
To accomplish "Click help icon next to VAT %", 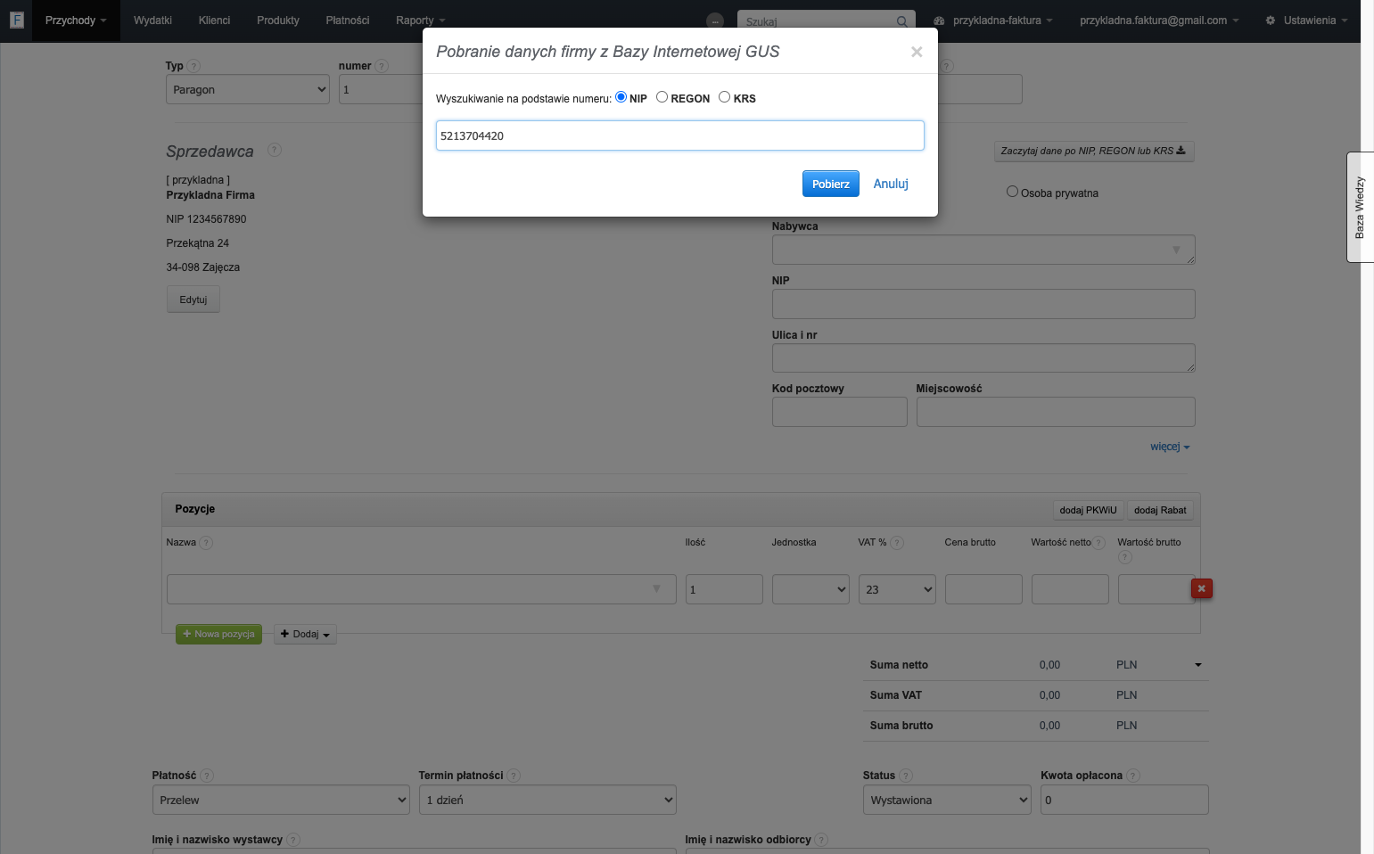I will click(x=897, y=543).
